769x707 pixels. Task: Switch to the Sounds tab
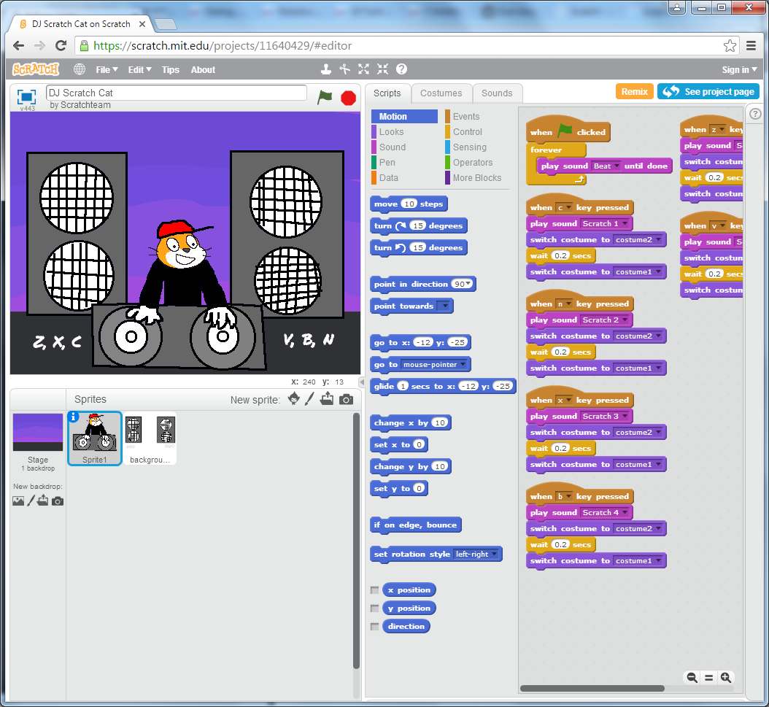(497, 93)
